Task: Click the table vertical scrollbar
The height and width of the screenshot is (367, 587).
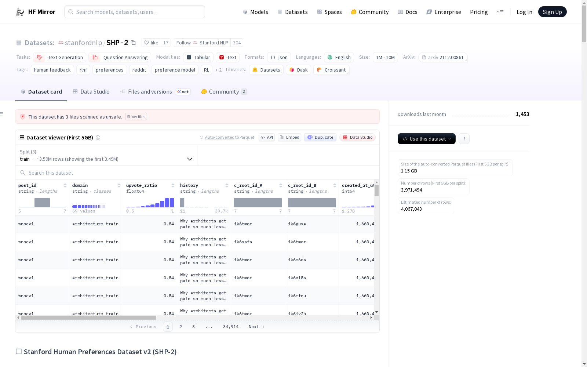Action: pos(376,190)
